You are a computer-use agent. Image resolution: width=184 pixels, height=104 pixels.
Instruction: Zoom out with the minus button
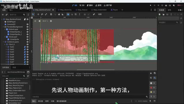40,21
